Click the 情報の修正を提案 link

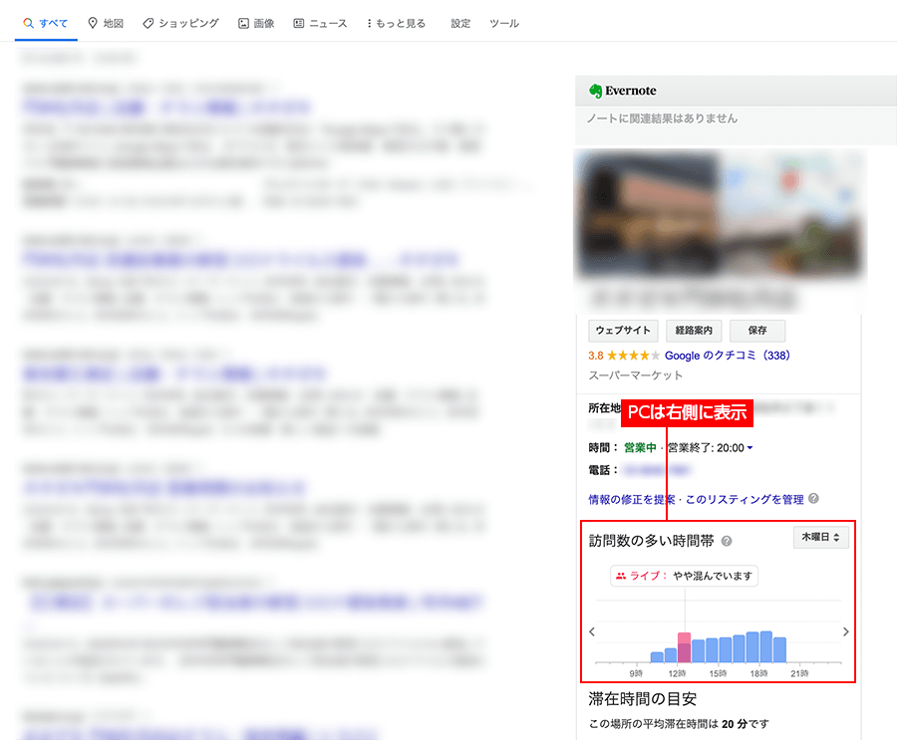point(632,500)
